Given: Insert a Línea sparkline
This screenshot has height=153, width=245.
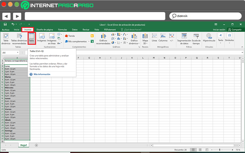Looking at the screenshot, I should pyautogui.click(x=154, y=38).
